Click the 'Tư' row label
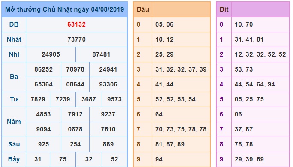 click(14, 99)
